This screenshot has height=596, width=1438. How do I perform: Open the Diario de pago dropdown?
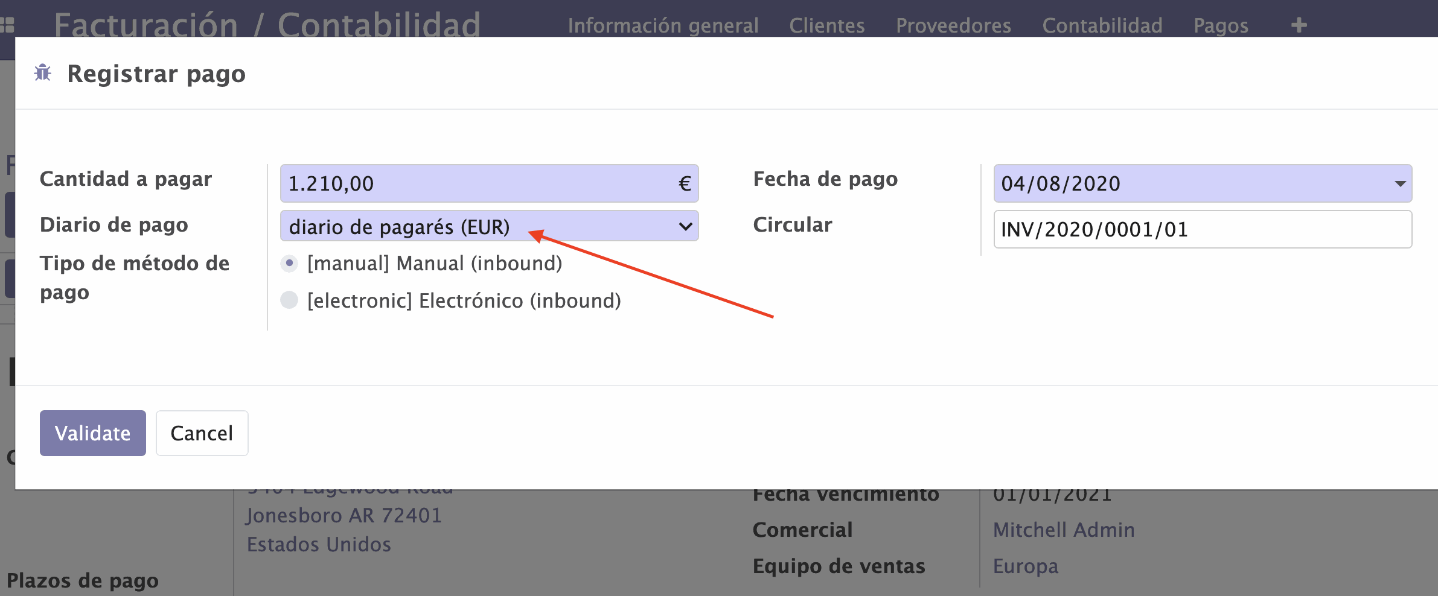489,226
